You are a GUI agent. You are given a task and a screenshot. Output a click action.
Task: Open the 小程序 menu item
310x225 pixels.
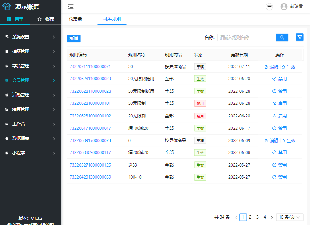(x=30, y=153)
